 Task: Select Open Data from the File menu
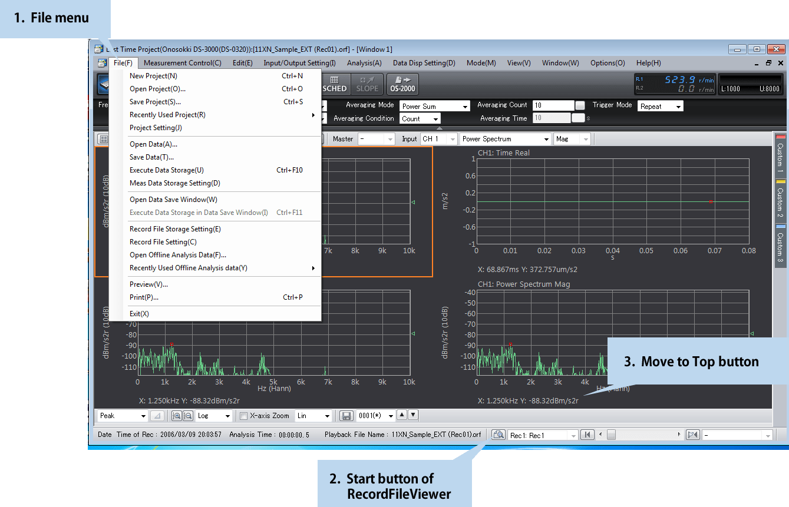click(x=153, y=144)
